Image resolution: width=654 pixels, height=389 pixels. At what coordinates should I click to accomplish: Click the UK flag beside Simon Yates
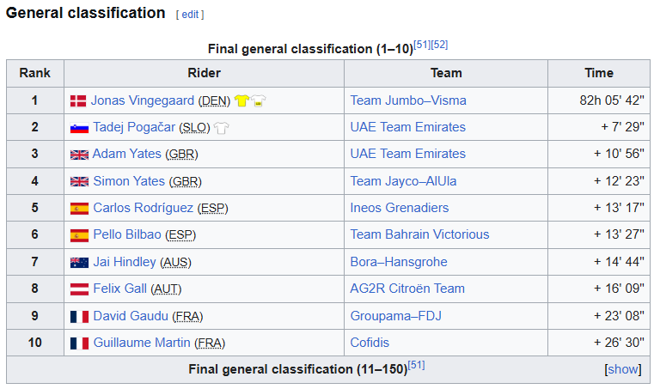pyautogui.click(x=79, y=182)
